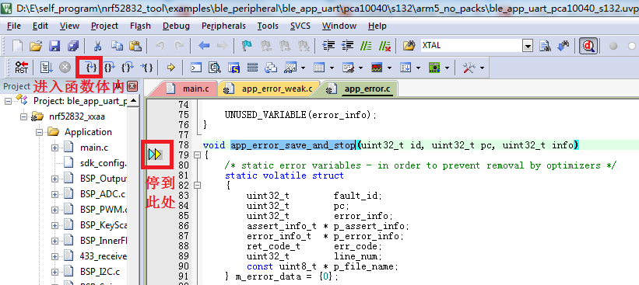Unindent selected lines icon
The image size is (639, 285).
347,46
